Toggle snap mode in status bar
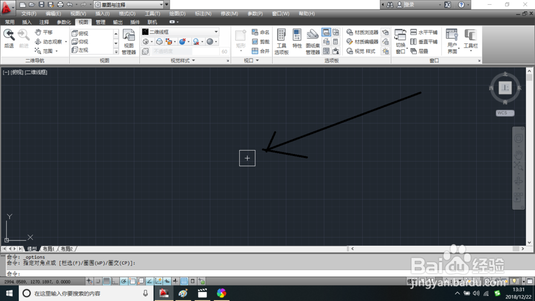Screen dimensions: 535x301 pyautogui.click(x=98, y=281)
